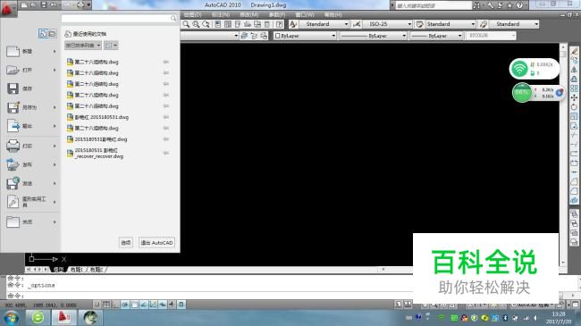Toggle Snap mode in the status bar
The height and width of the screenshot is (326, 581).
tap(97, 305)
